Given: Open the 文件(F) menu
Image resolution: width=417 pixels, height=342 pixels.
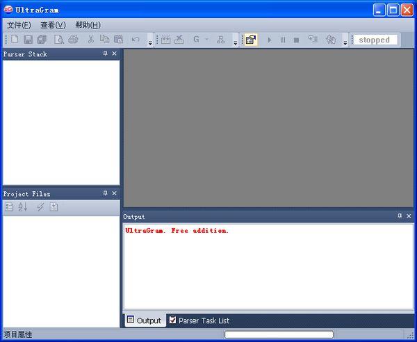Looking at the screenshot, I should pyautogui.click(x=19, y=25).
